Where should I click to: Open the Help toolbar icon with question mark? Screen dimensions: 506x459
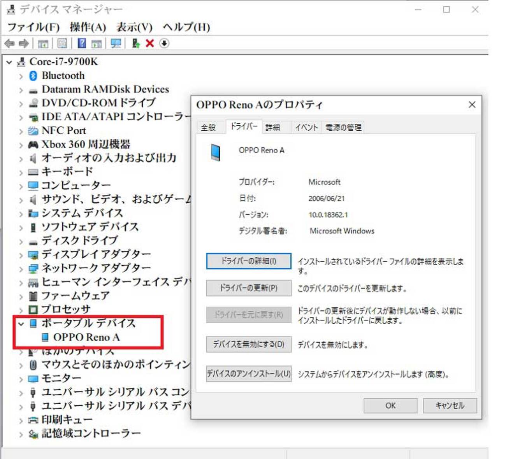point(82,43)
